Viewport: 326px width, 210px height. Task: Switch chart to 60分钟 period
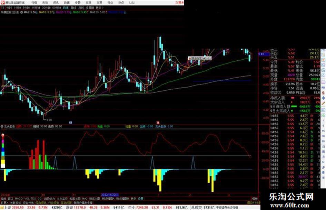57,8
